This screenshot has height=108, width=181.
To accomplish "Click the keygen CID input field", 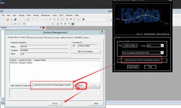I will (x=130, y=46).
